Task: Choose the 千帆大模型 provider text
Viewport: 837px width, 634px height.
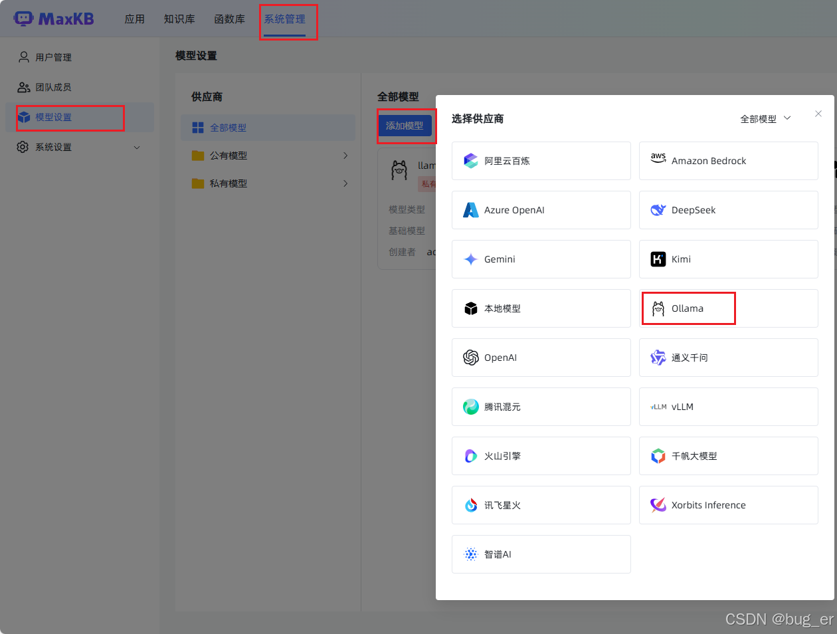Action: click(x=694, y=456)
